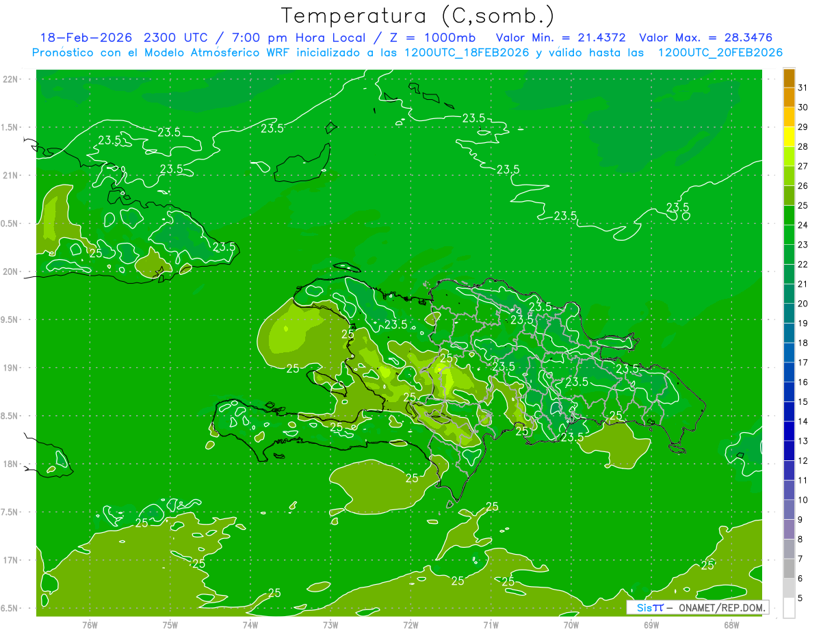
Task: Click legend value '31'
Action: point(803,88)
